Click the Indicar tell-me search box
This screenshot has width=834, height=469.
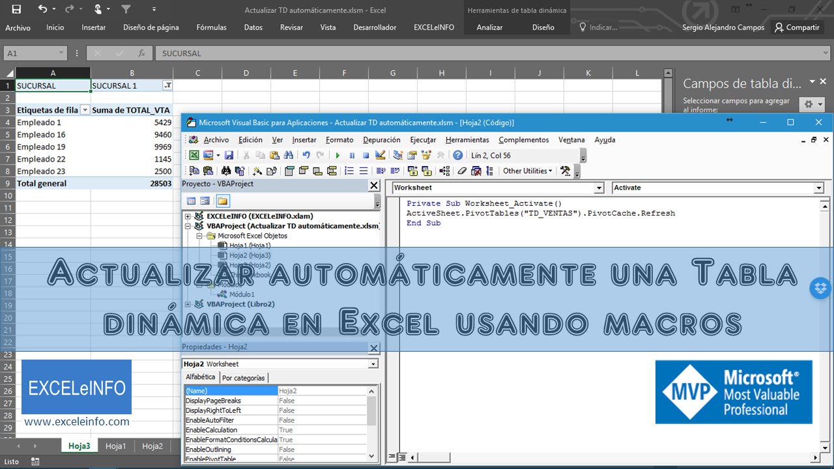pyautogui.click(x=598, y=27)
